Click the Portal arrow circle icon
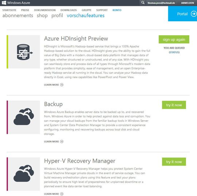Viewport: 197px width, 196px height. click(x=194, y=14)
